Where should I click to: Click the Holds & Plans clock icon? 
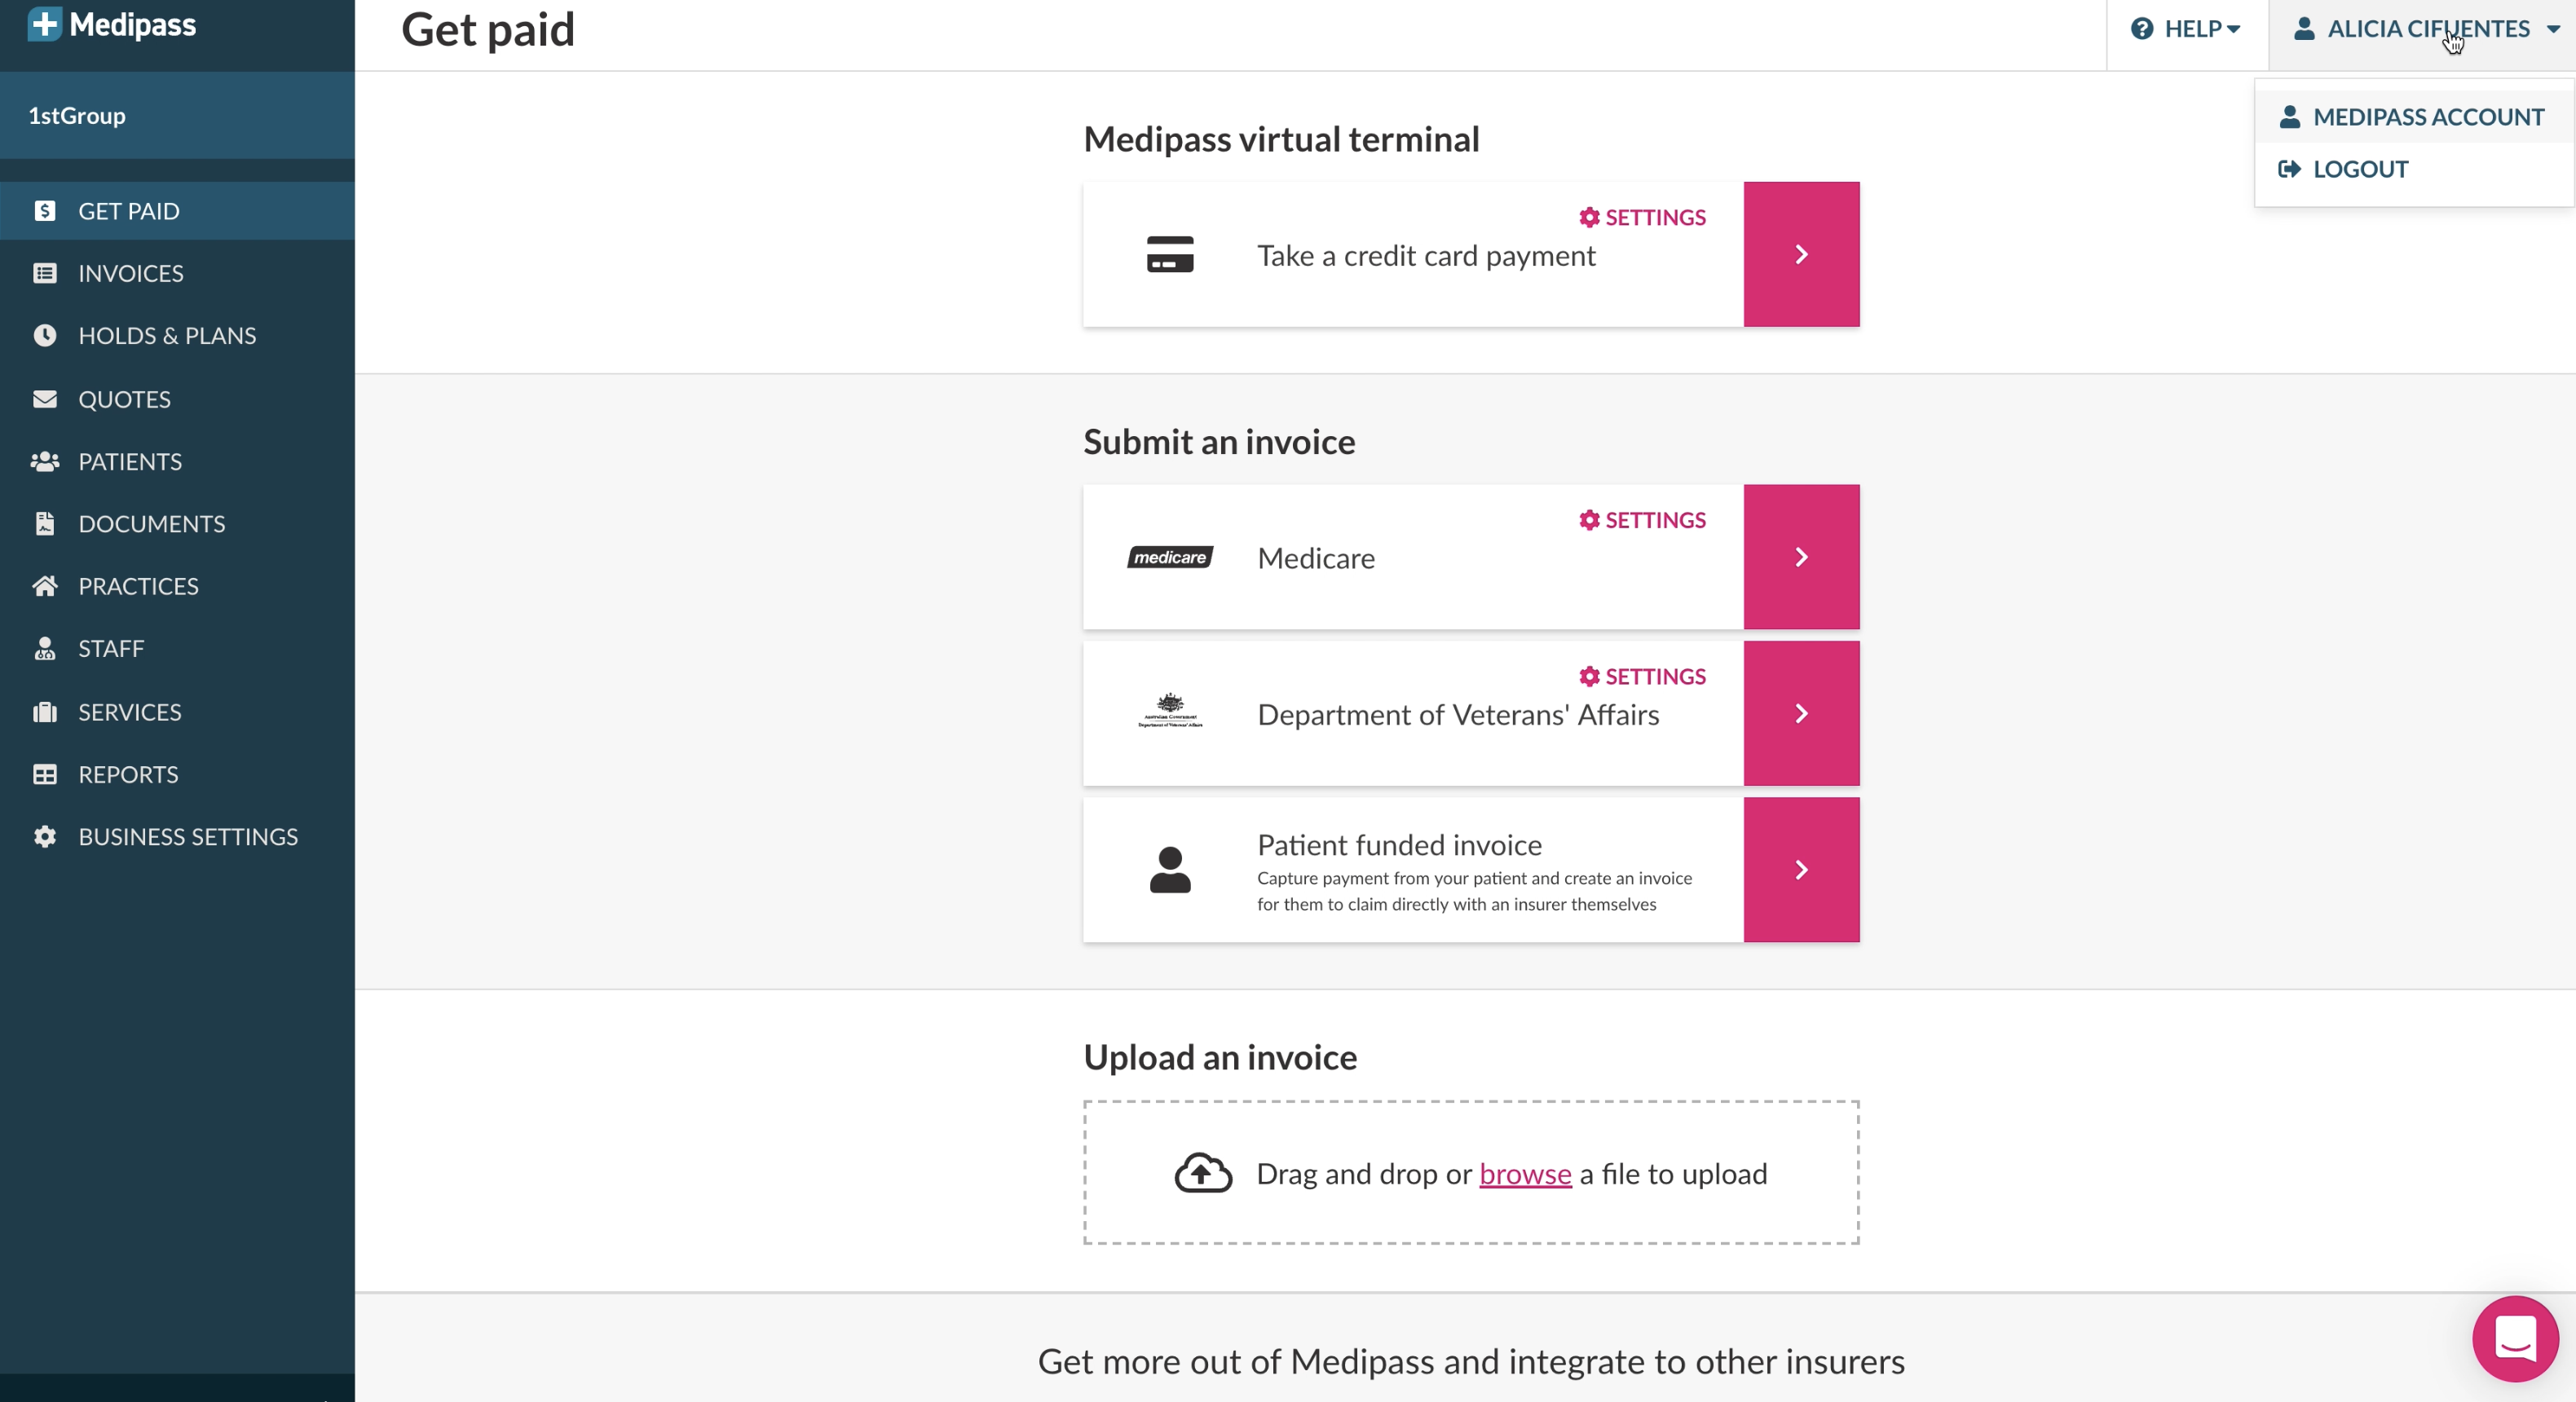(x=45, y=335)
